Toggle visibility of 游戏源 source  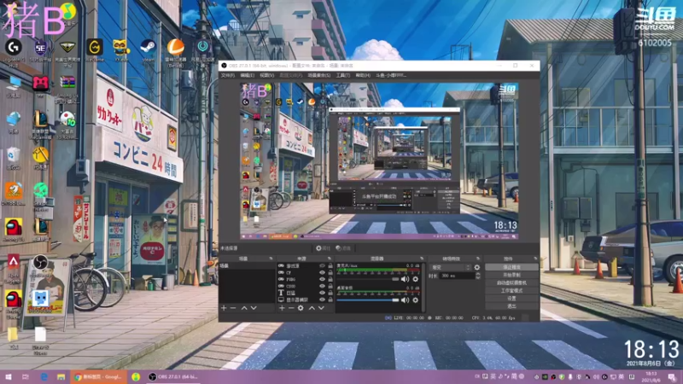pos(323,265)
